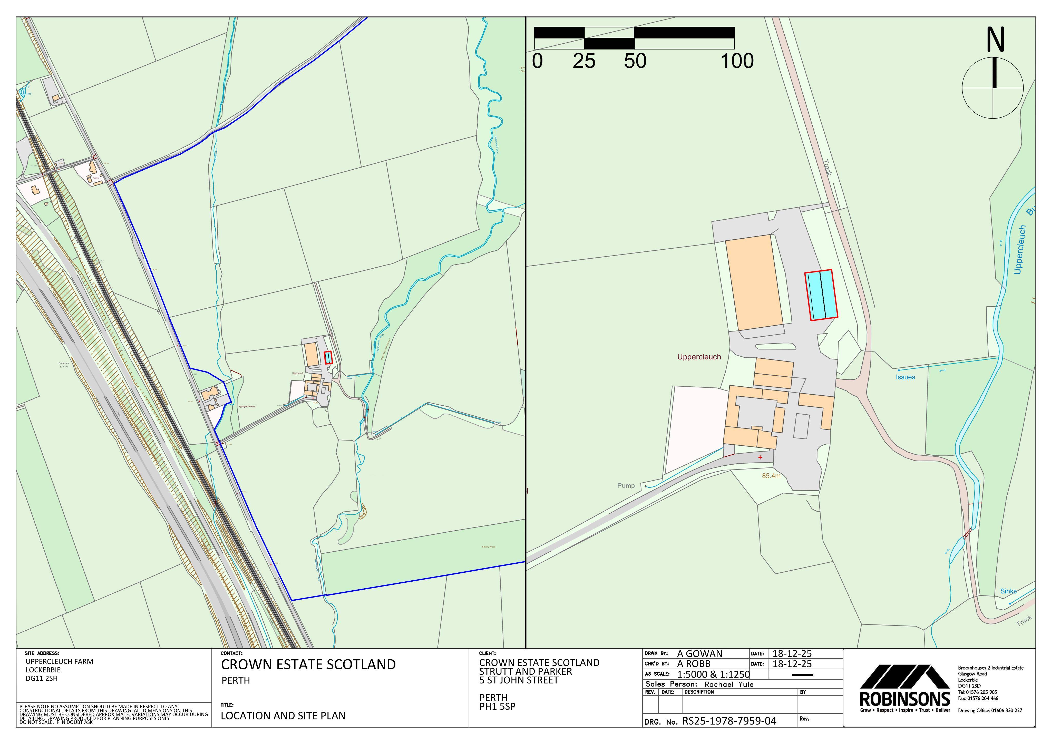Click the '0' scale bar label
1051x743 pixels.
tap(537, 61)
